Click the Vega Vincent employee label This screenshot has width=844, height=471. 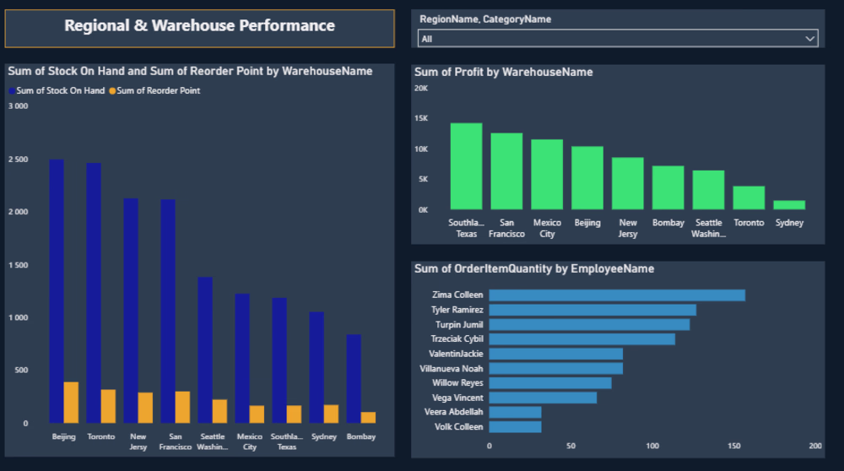coord(457,398)
